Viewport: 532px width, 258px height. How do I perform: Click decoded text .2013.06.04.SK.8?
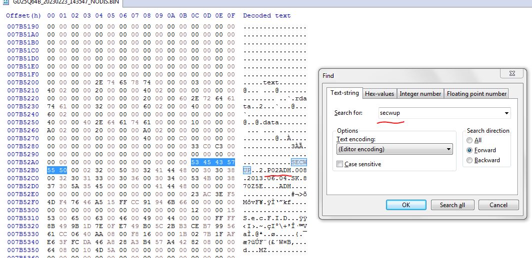pos(275,178)
